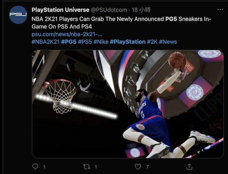
Task: Open the #PS5 hashtag
Action: [x=85, y=42]
